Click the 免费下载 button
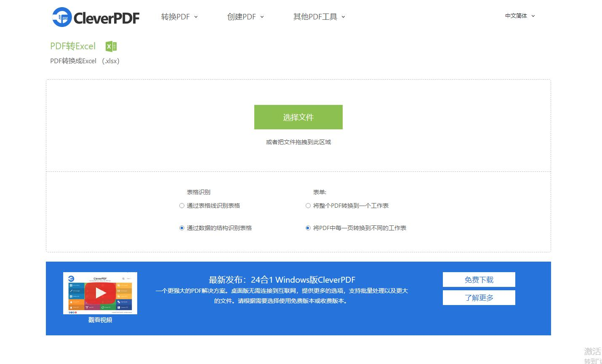602x364 pixels. (479, 280)
